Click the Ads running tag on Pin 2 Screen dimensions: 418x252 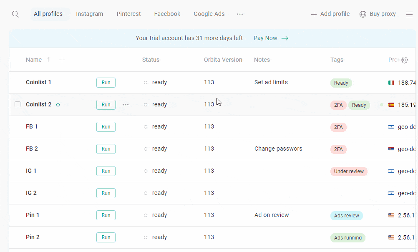(x=347, y=238)
